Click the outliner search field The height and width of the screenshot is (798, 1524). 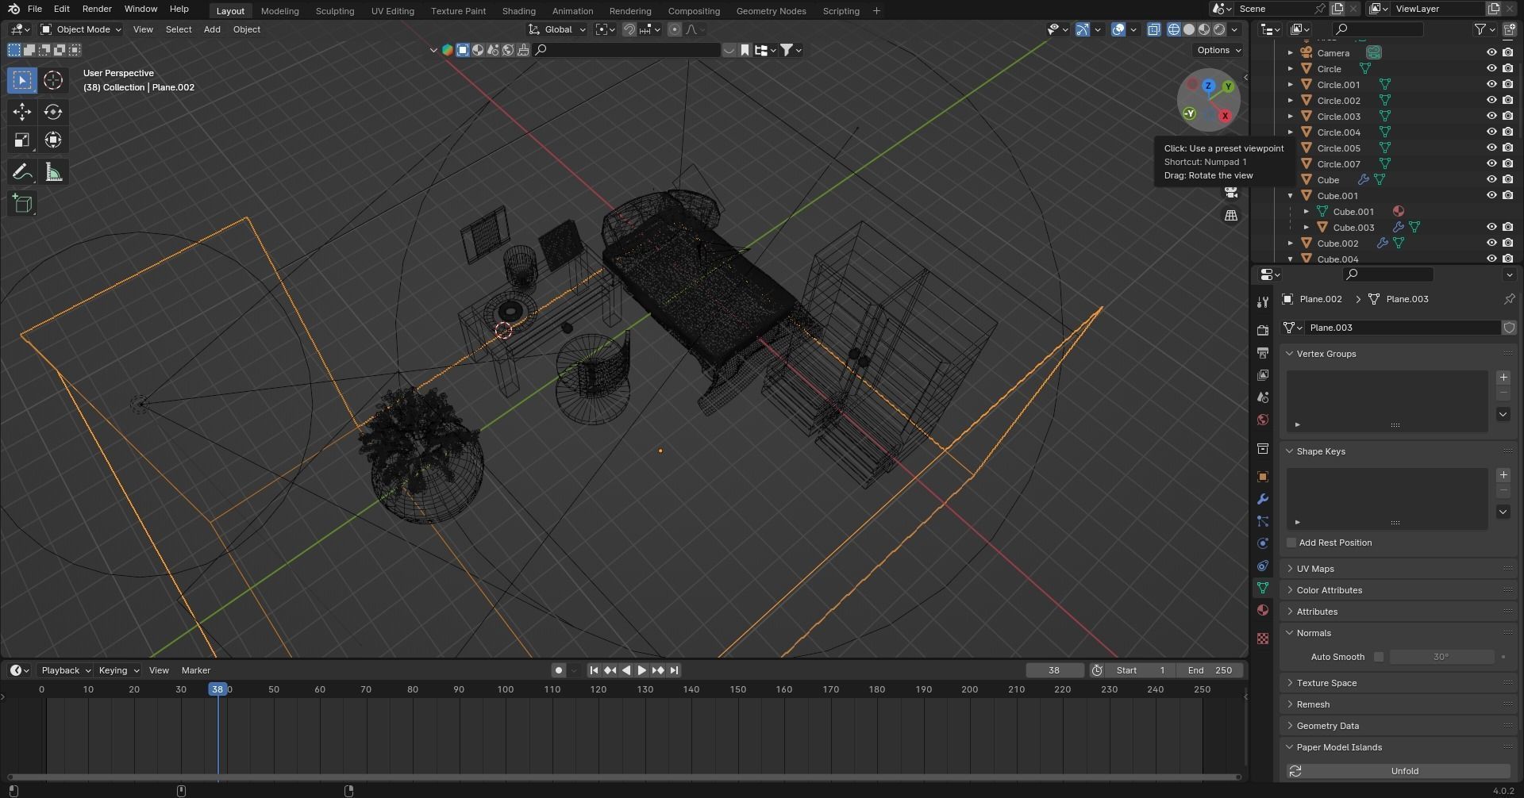pos(1378,29)
